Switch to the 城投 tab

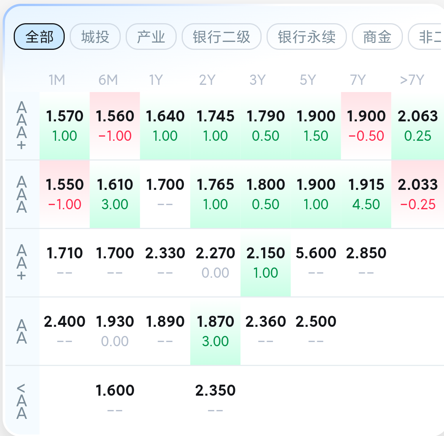point(95,37)
